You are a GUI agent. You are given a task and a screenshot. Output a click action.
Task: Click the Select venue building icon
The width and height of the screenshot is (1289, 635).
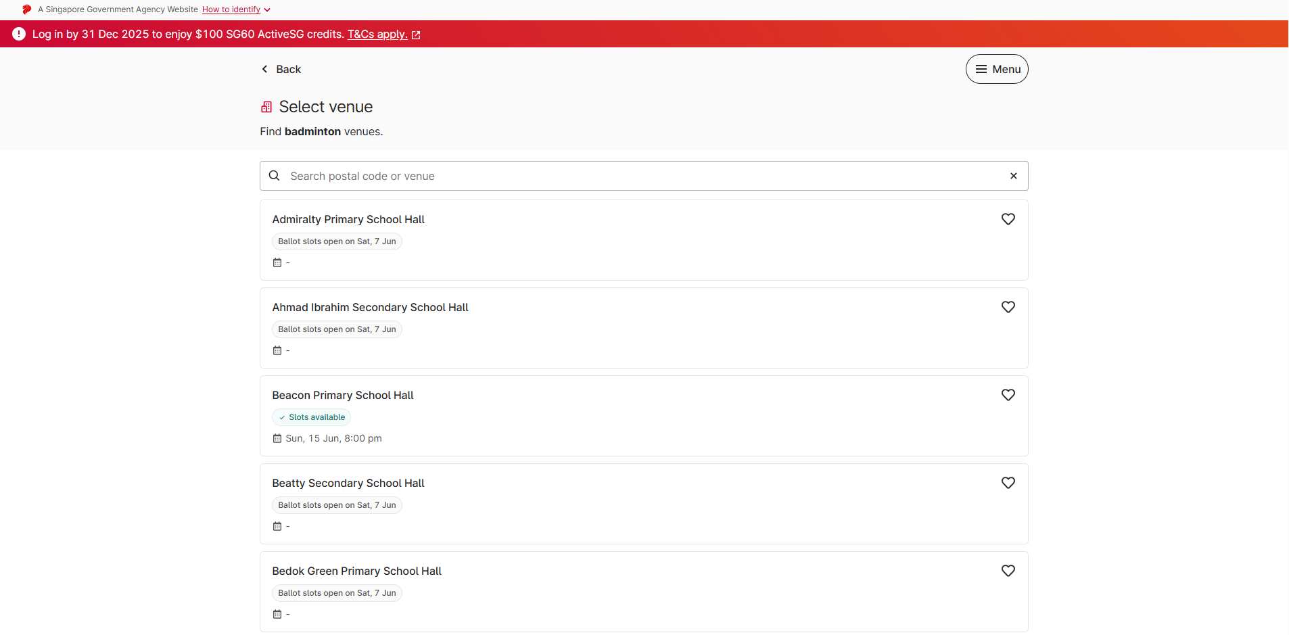[266, 107]
